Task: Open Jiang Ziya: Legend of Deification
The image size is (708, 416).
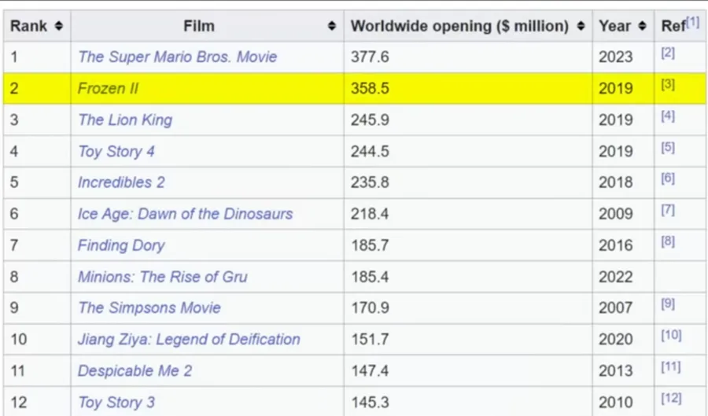Action: pos(189,339)
